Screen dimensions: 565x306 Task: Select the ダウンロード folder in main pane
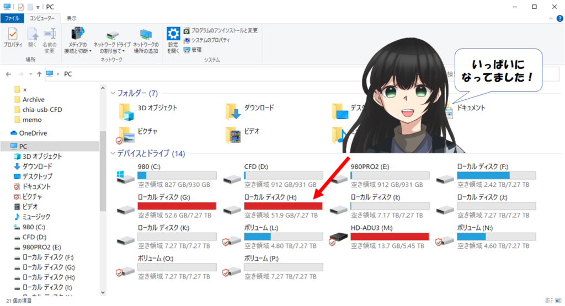(249, 111)
